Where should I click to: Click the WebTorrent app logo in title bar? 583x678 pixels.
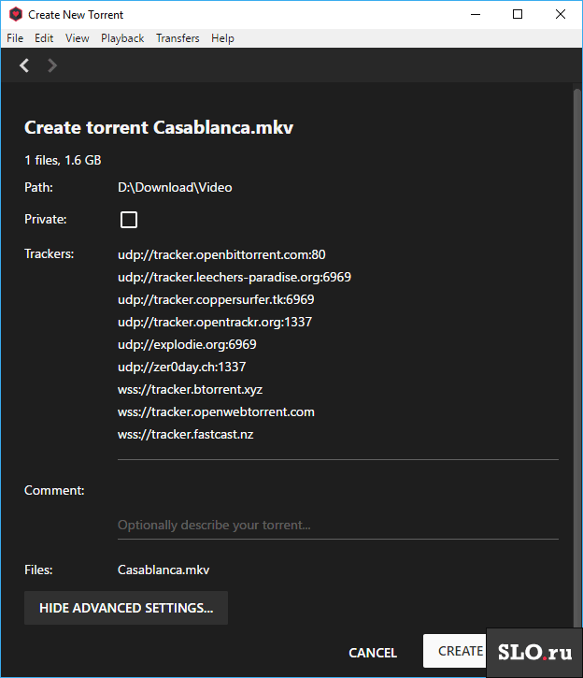pos(16,14)
